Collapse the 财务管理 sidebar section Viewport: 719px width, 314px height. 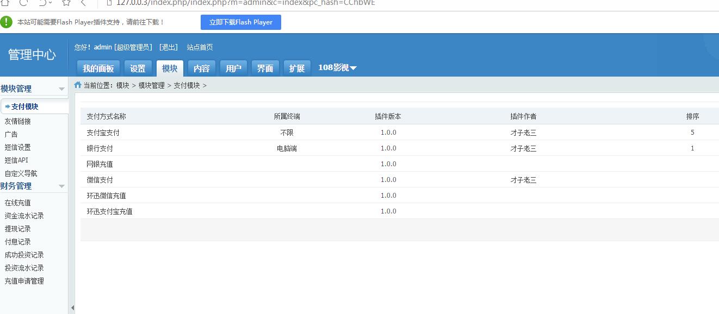tap(61, 186)
